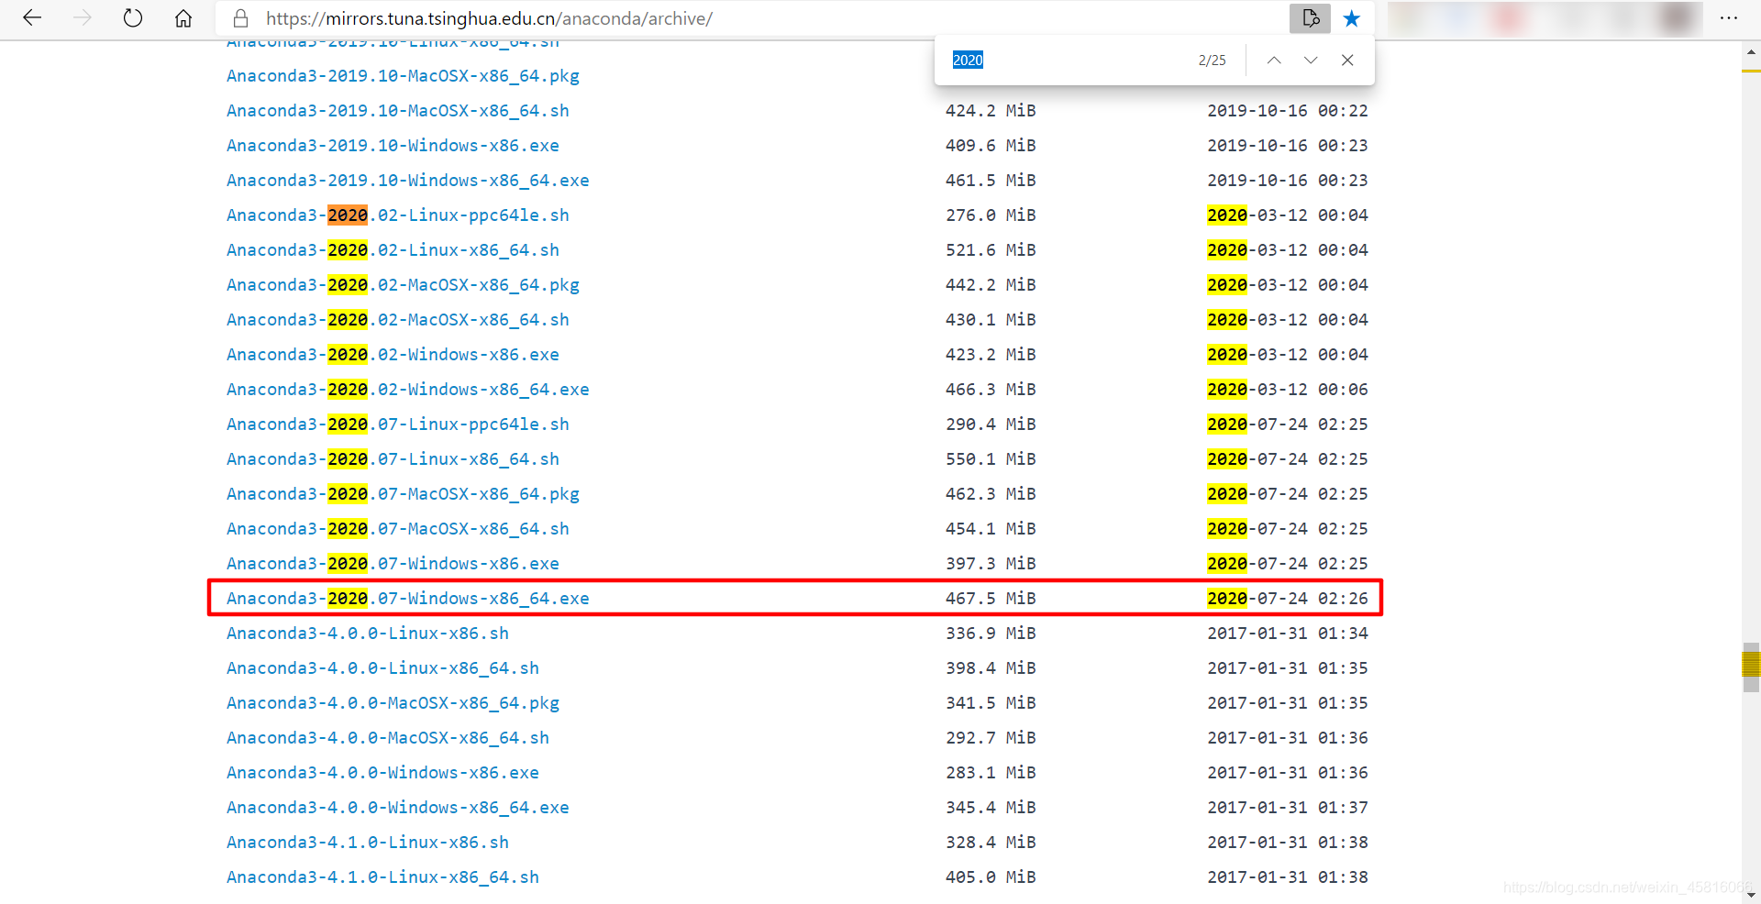This screenshot has height=904, width=1761.
Task: Open Anaconda3-2020.07-MacOSX-x86_64.sh link
Action: point(398,529)
